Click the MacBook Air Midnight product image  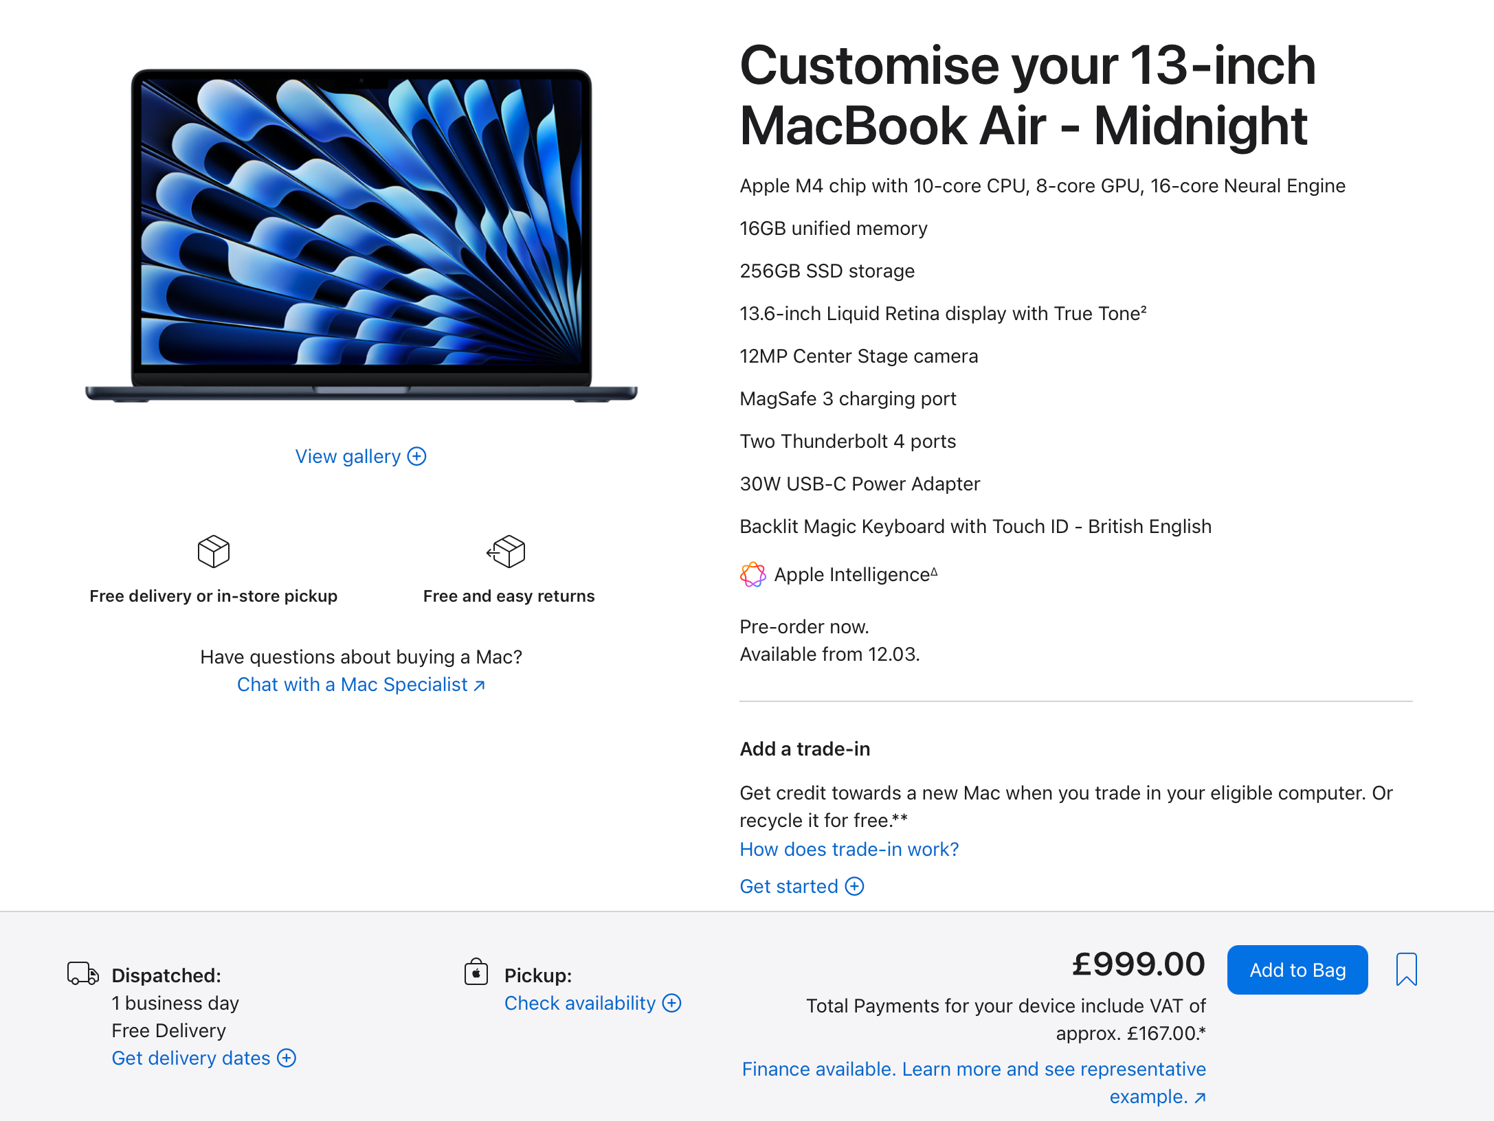pyautogui.click(x=361, y=234)
